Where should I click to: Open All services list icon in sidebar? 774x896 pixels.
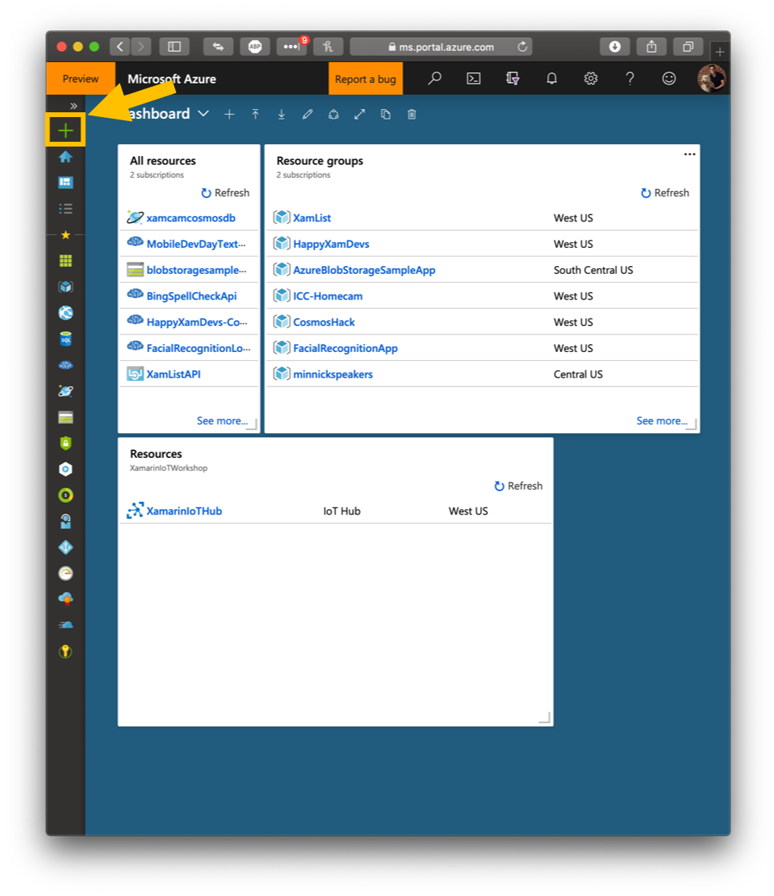(x=65, y=209)
